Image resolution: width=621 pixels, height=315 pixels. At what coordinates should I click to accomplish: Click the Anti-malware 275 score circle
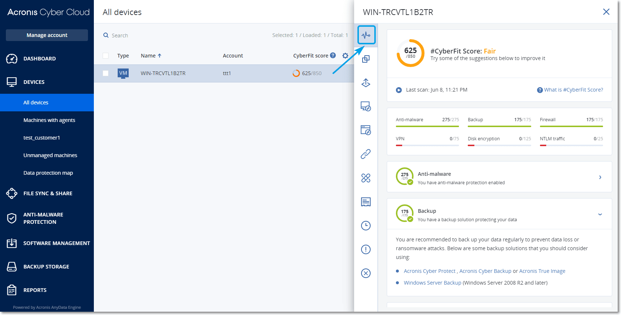click(405, 176)
